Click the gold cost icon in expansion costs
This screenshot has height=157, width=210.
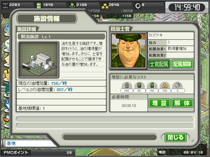tap(165, 85)
